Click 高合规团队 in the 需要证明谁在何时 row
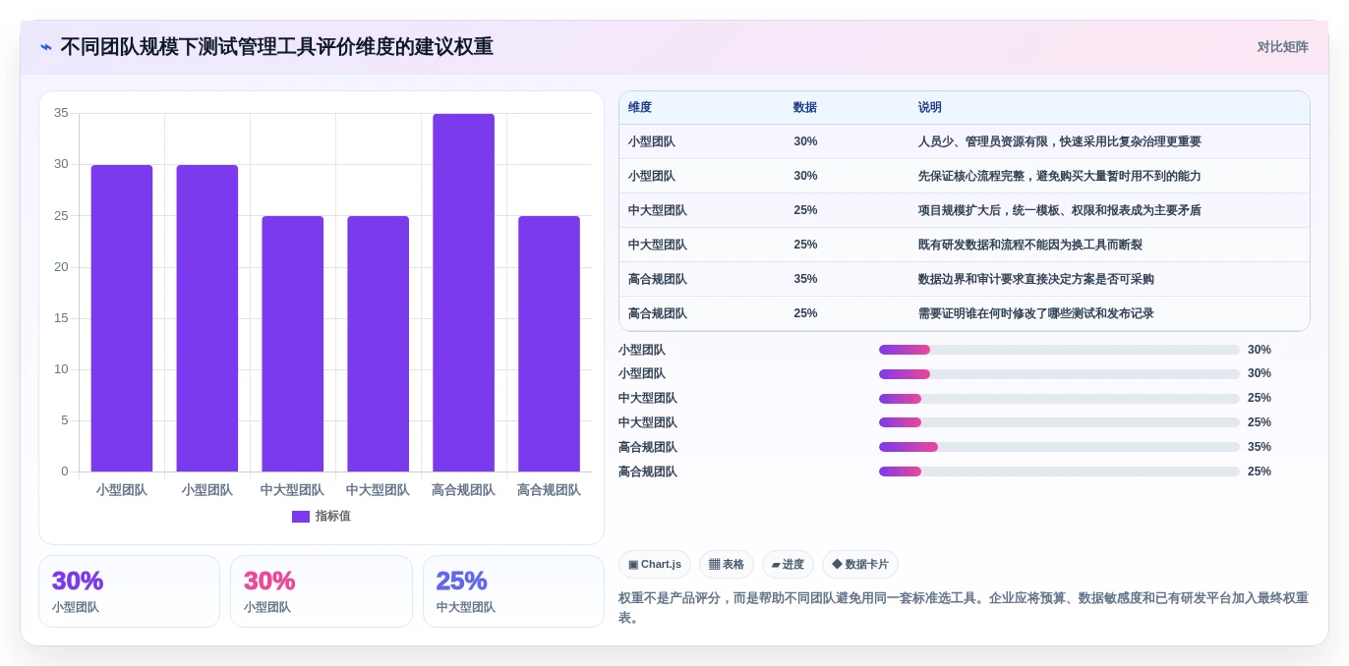 pos(658,313)
